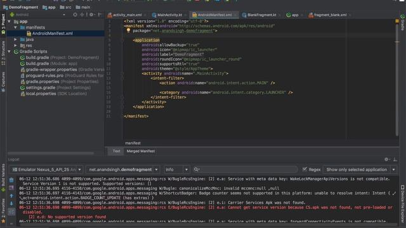Image resolution: width=406 pixels, height=228 pixels.
Task: Click the main breadcrumb
Action: tap(83, 7)
